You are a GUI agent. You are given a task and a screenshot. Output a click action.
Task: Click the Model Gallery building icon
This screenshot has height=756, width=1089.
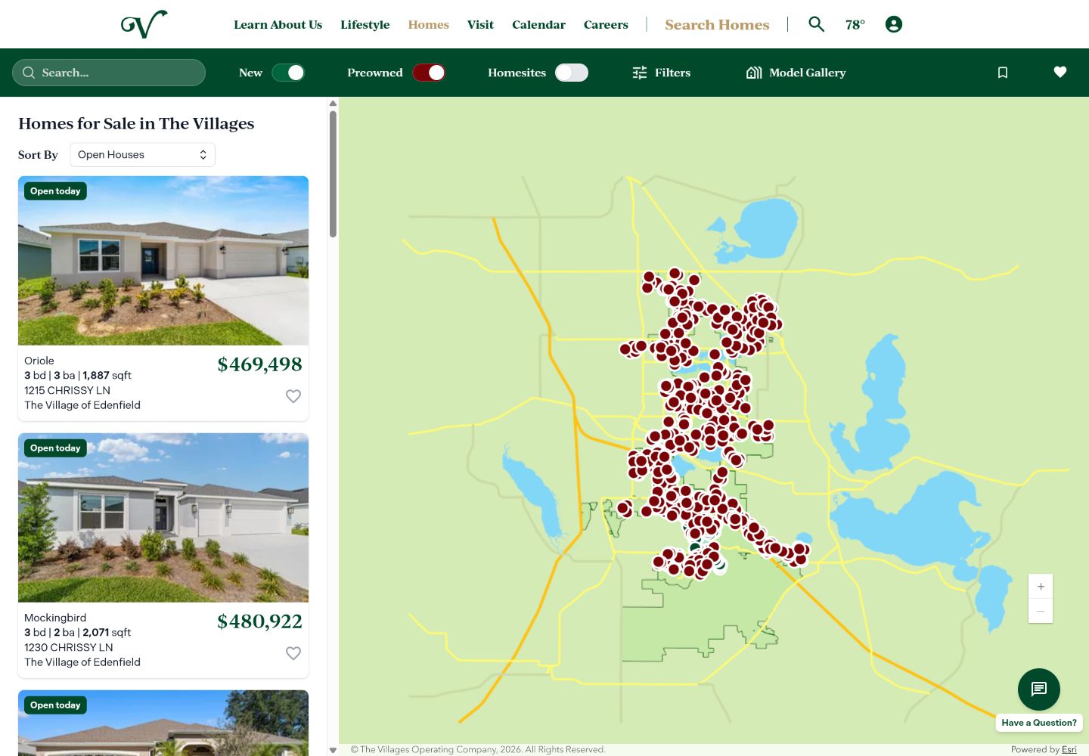coord(754,73)
